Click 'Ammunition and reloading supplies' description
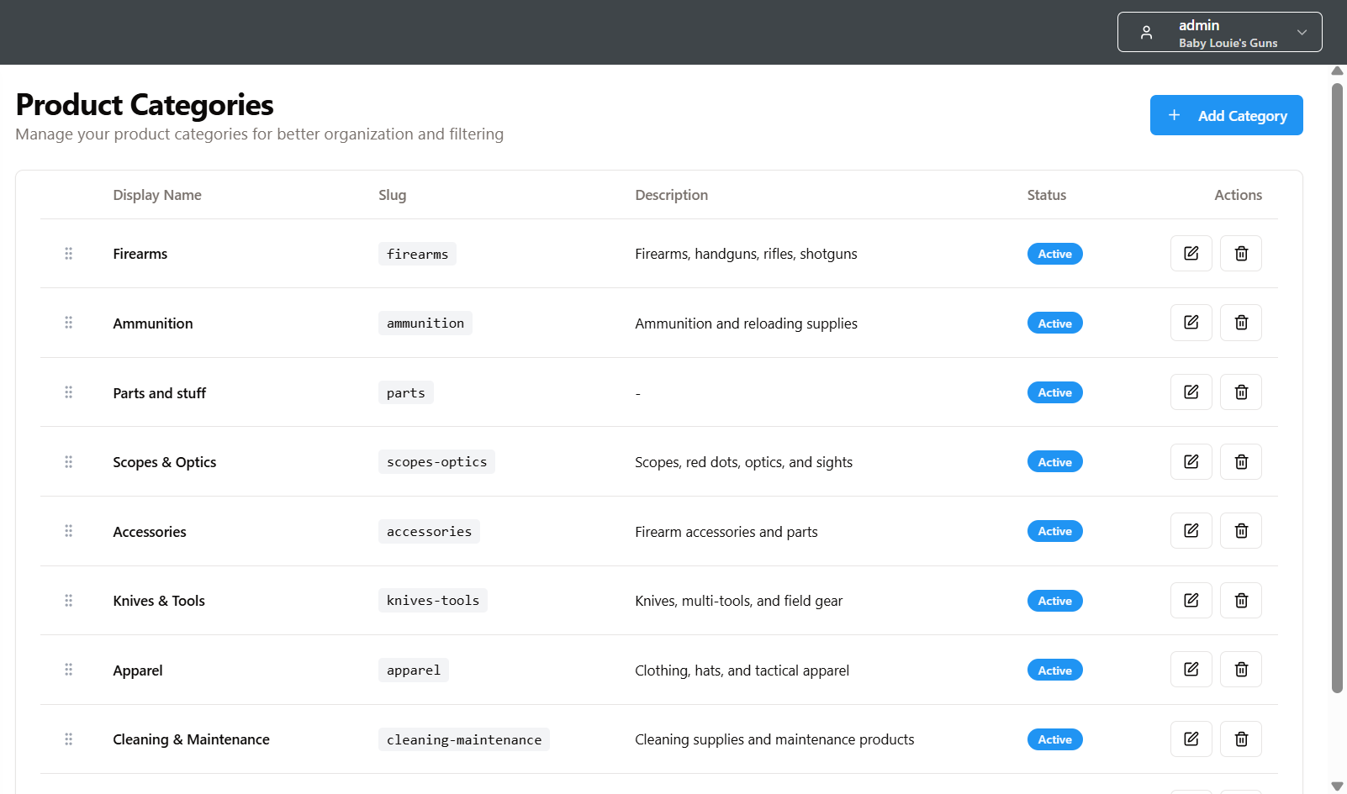The width and height of the screenshot is (1347, 794). tap(746, 323)
